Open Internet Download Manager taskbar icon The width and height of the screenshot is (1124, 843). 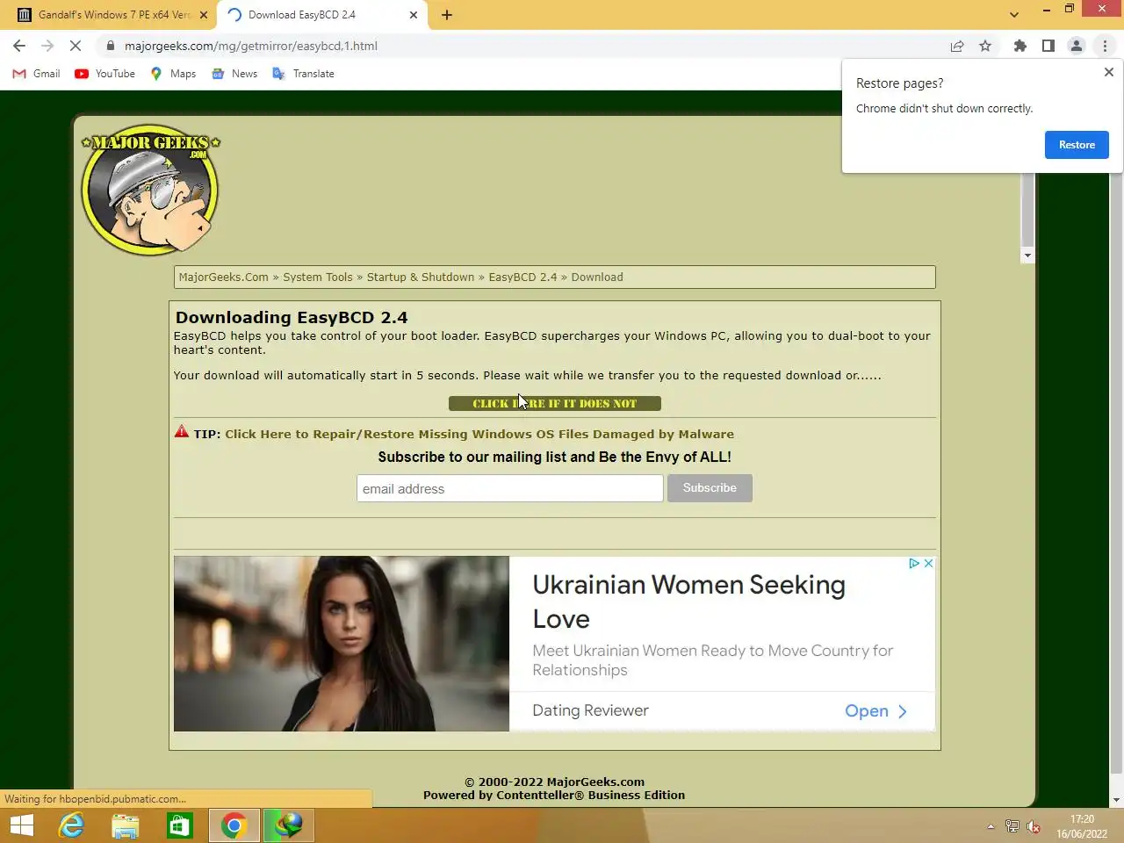[288, 825]
